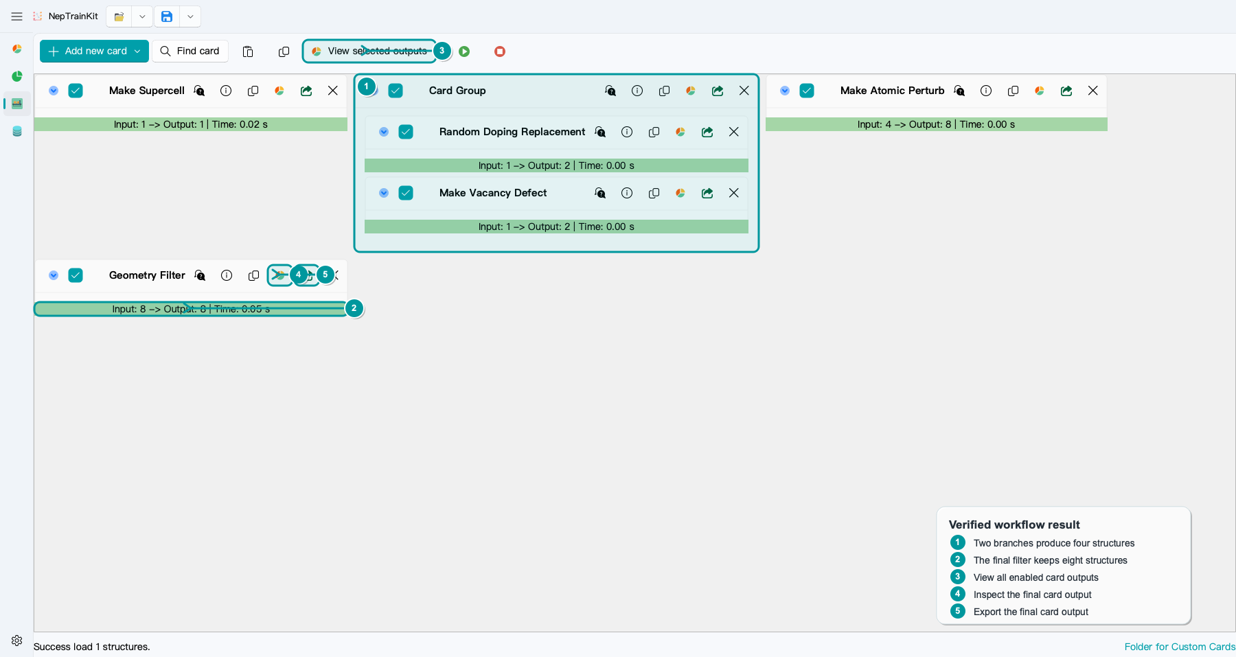Image resolution: width=1236 pixels, height=657 pixels.
Task: Open Folder for Custom Cards link
Action: coord(1180,647)
